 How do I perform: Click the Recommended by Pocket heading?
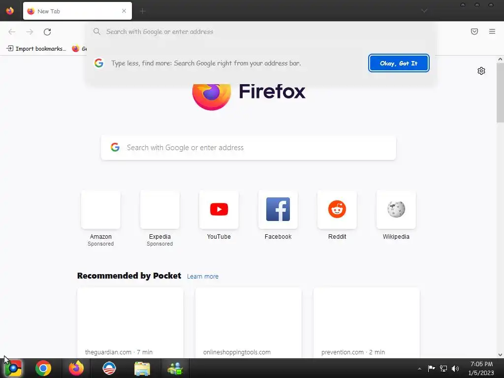point(129,276)
